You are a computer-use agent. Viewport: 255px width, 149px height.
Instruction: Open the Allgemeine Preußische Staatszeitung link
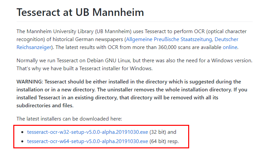(x=169, y=39)
